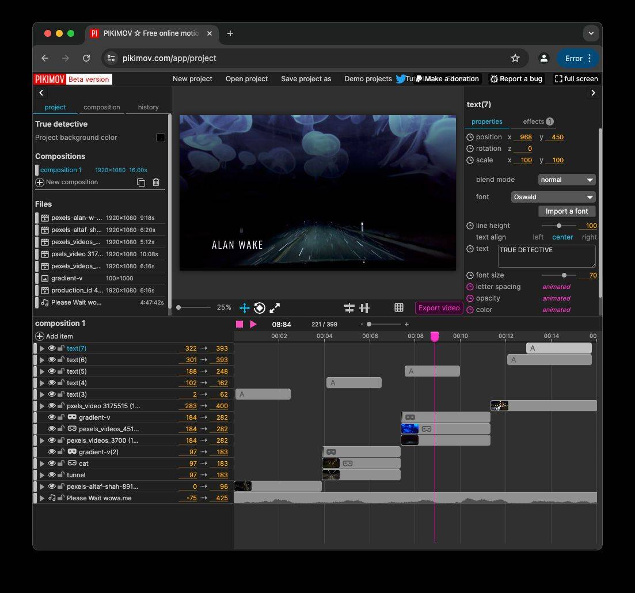Toggle visibility of the tunnel layer
This screenshot has width=635, height=593.
coord(51,475)
